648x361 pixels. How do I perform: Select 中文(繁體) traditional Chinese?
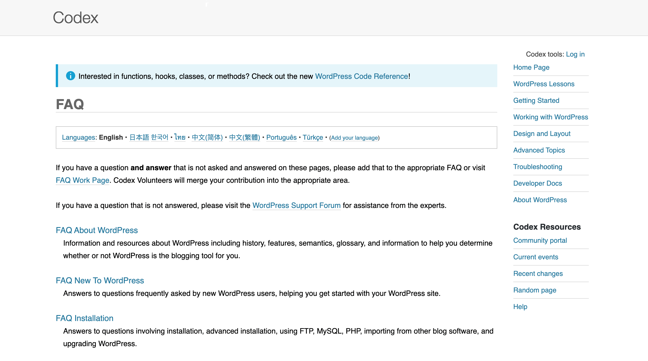pos(245,137)
